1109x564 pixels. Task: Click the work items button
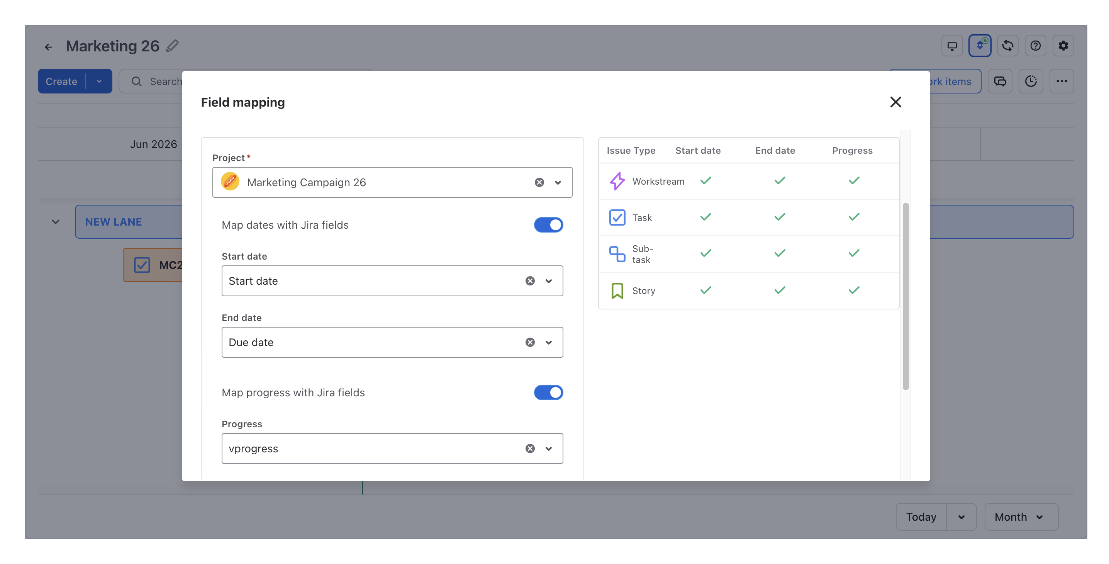tap(955, 82)
